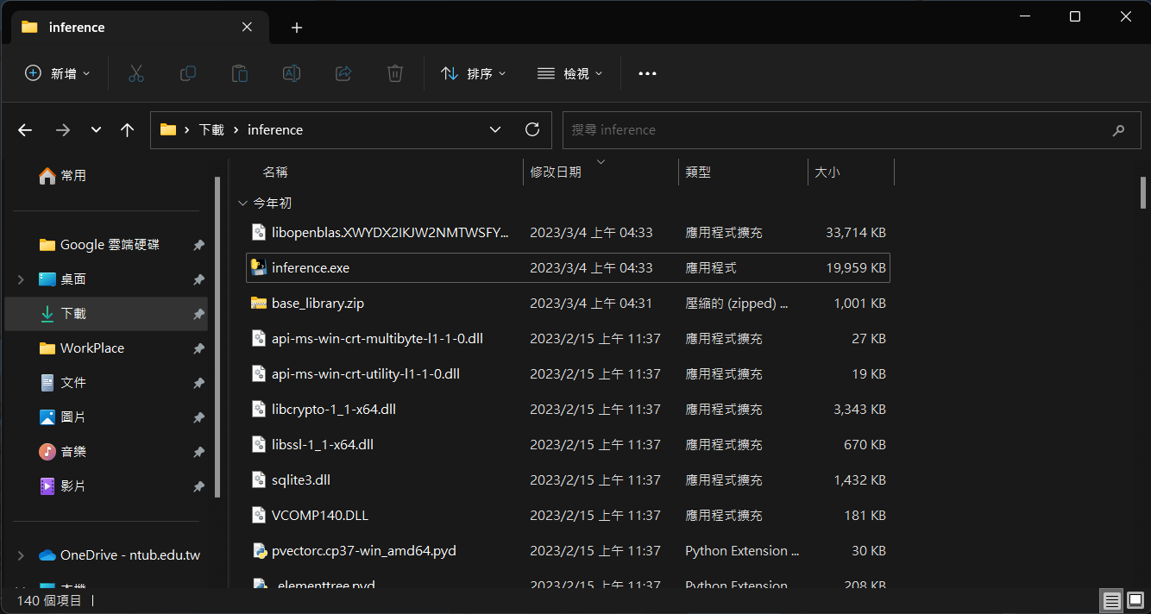This screenshot has width=1151, height=614.
Task: Click the base_library.zip folder icon
Action: coord(258,303)
